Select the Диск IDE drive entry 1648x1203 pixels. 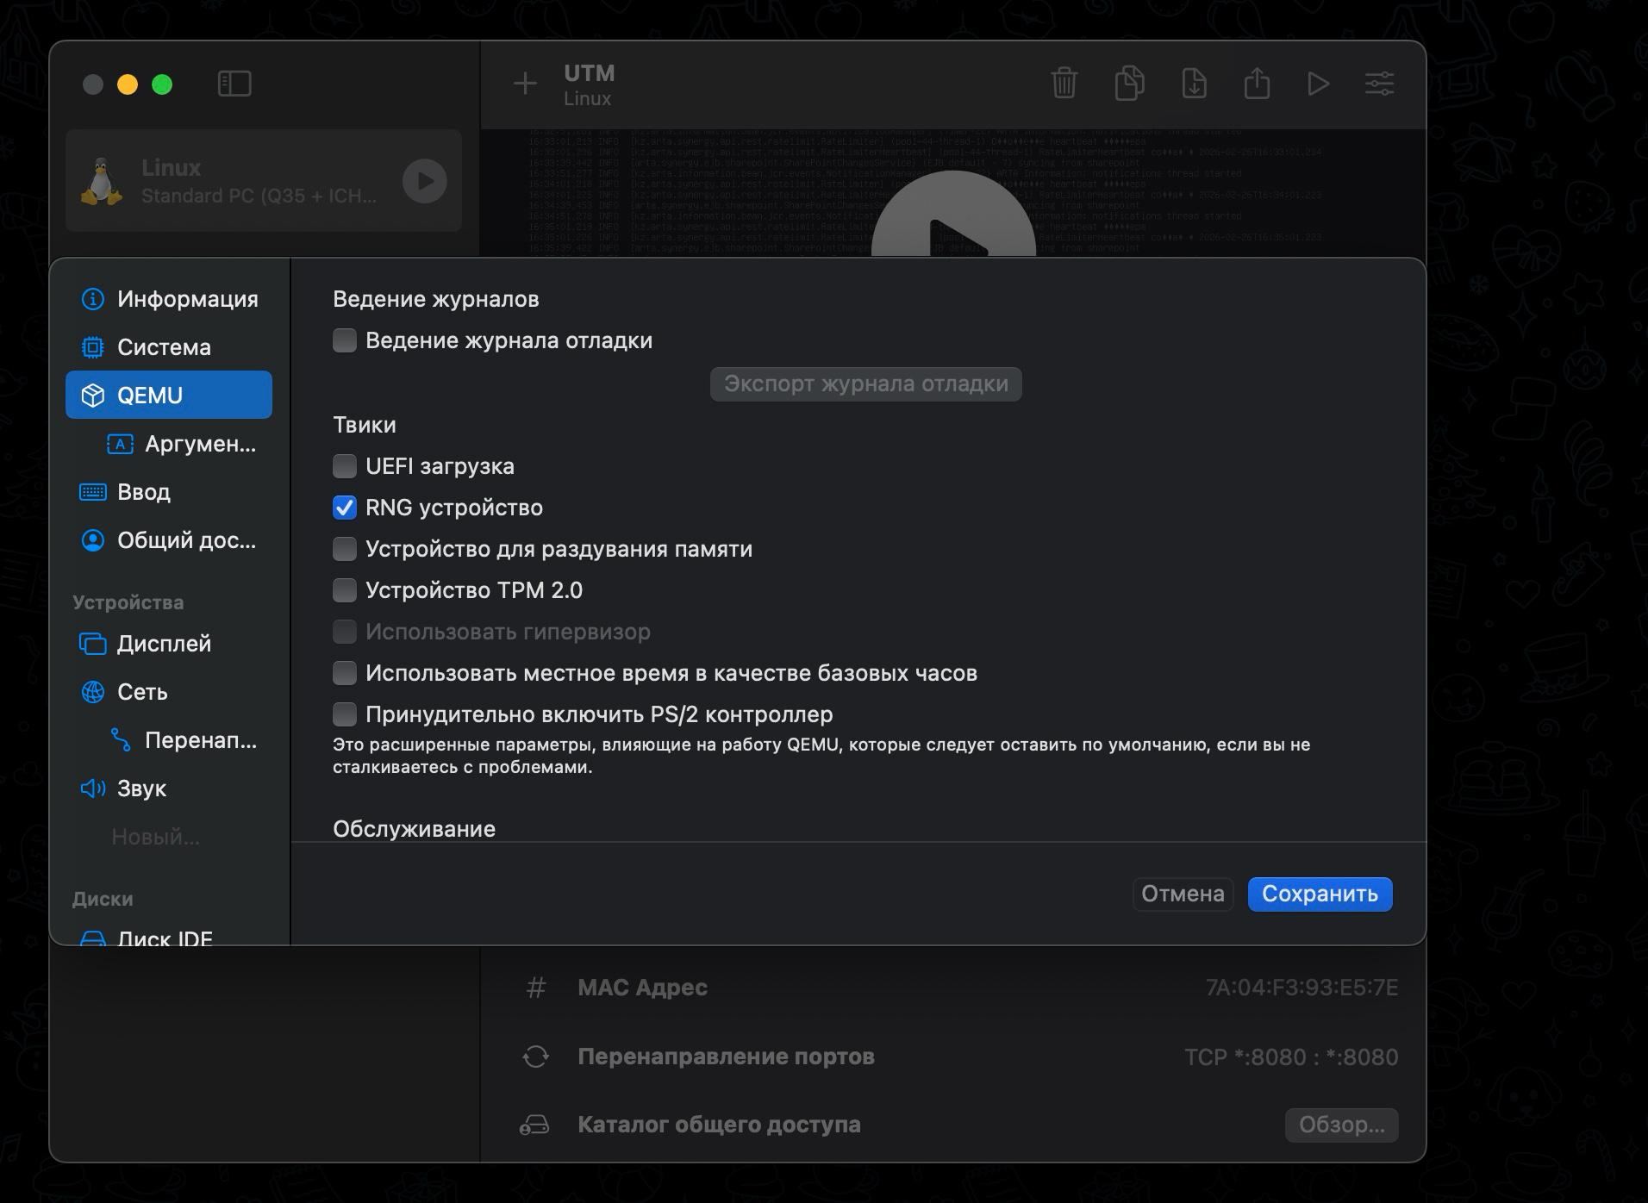[x=162, y=938]
